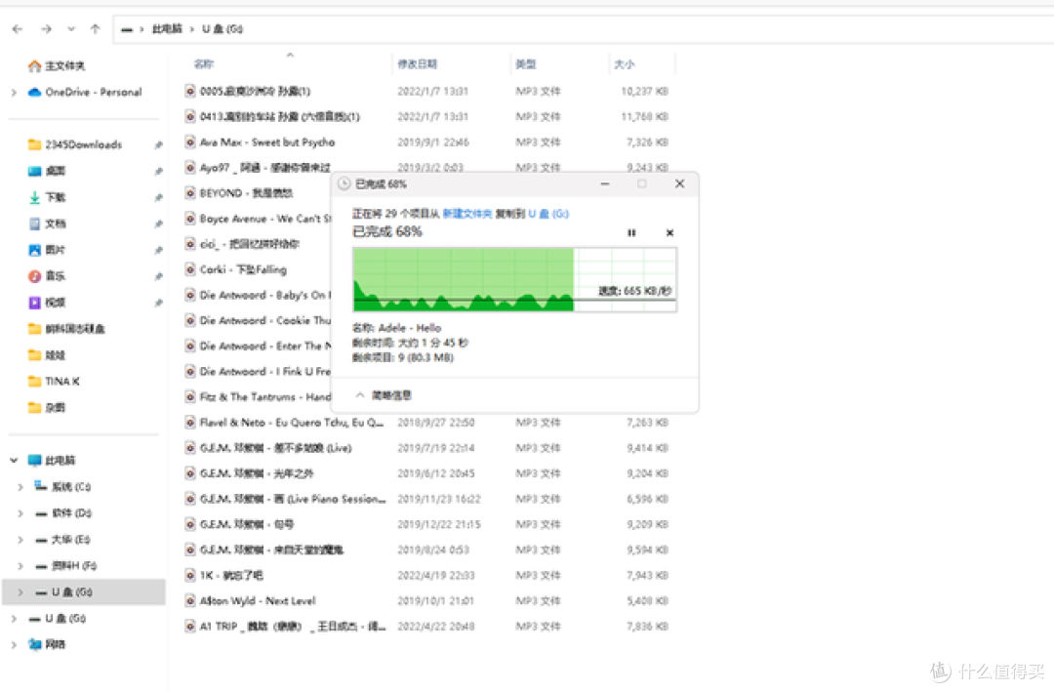This screenshot has width=1054, height=693.
Task: Go forward using the Forward arrow
Action: pyautogui.click(x=47, y=29)
